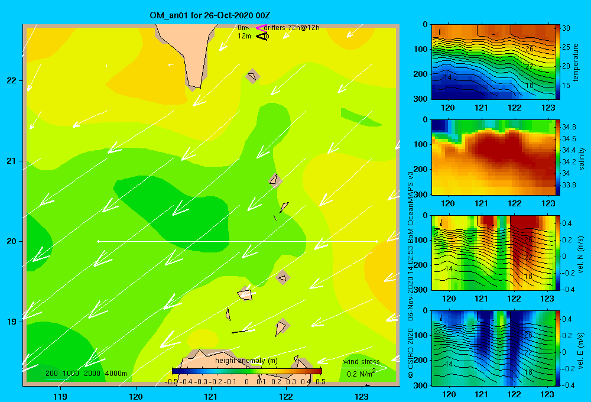Click the title 'OM_an01 for 26-Oct-2020 00Z'
Viewport: 591px width, 402px height.
click(210, 15)
